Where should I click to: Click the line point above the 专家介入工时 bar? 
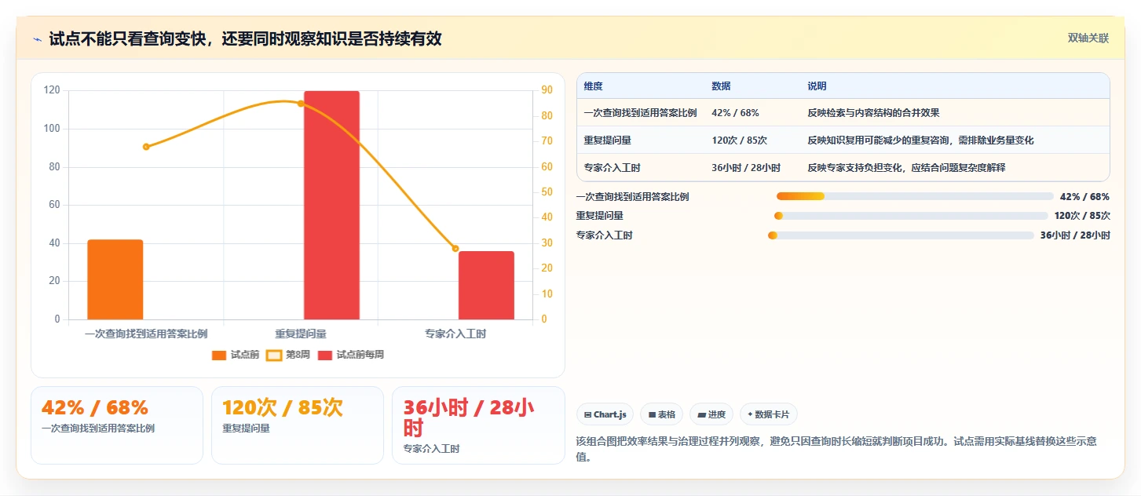pyautogui.click(x=455, y=249)
